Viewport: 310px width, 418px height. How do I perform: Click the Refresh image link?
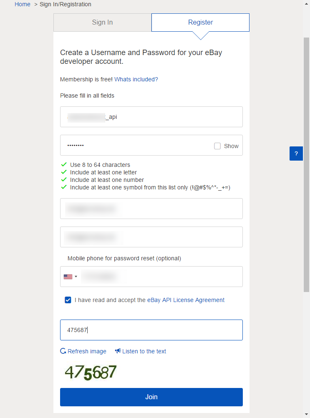(x=83, y=351)
